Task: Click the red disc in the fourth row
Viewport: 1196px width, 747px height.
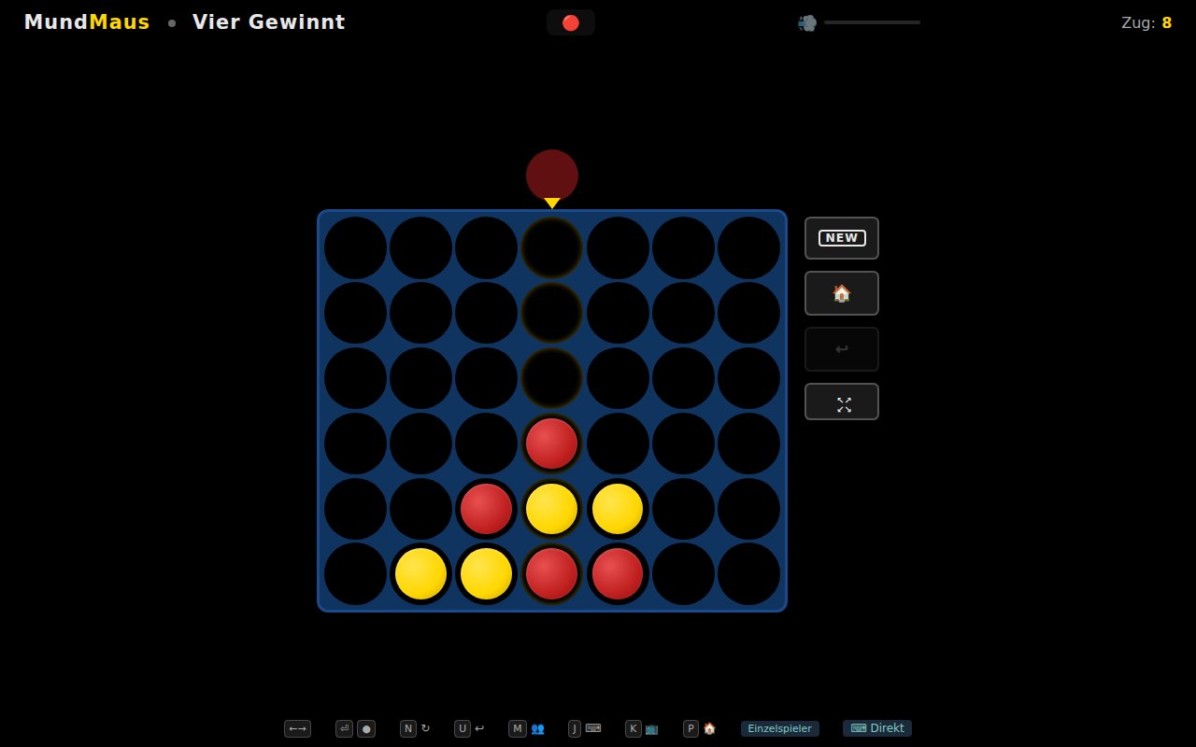Action: coord(552,444)
